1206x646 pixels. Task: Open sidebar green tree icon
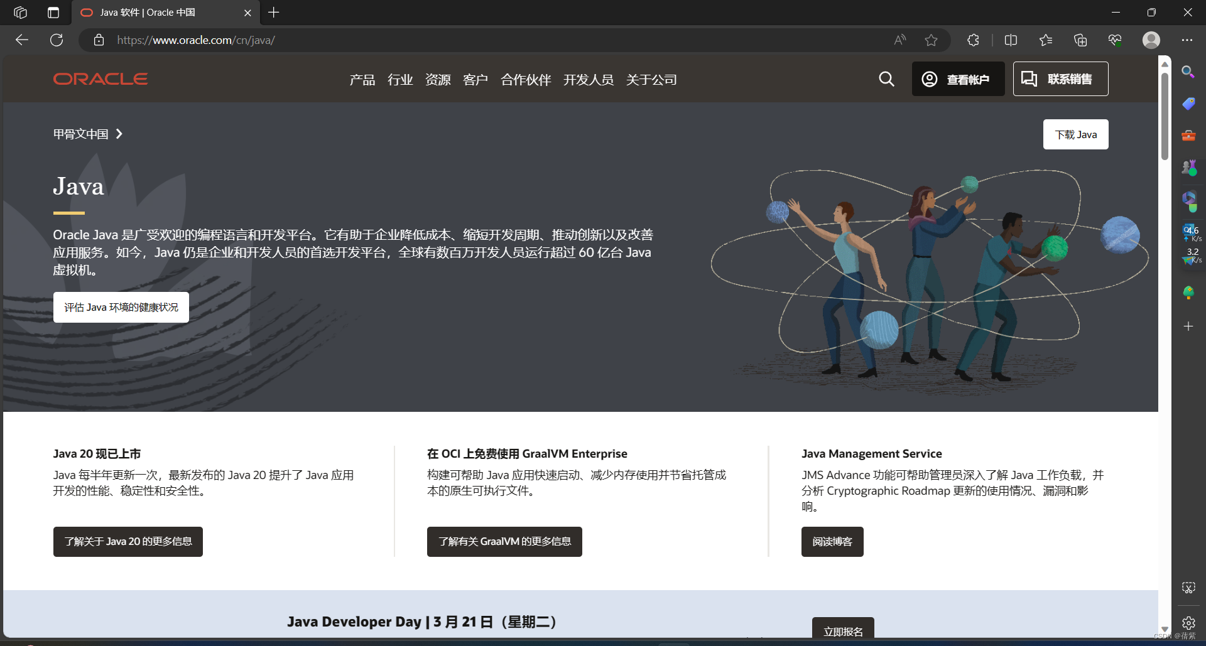[x=1188, y=293]
